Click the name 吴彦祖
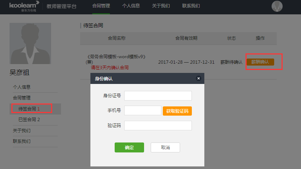Viewport: 301px width, 169px height. (x=19, y=73)
